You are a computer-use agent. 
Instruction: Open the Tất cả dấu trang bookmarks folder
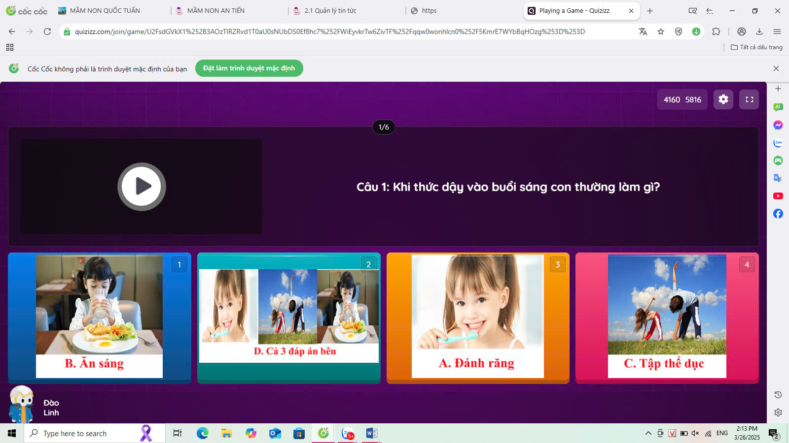coord(756,47)
